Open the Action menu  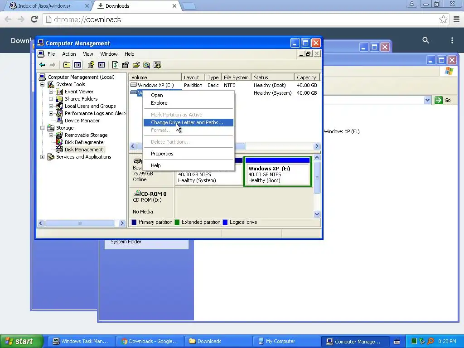click(x=69, y=54)
